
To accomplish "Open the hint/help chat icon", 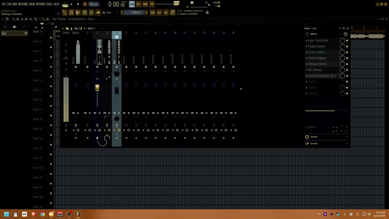I will pyautogui.click(x=172, y=12).
